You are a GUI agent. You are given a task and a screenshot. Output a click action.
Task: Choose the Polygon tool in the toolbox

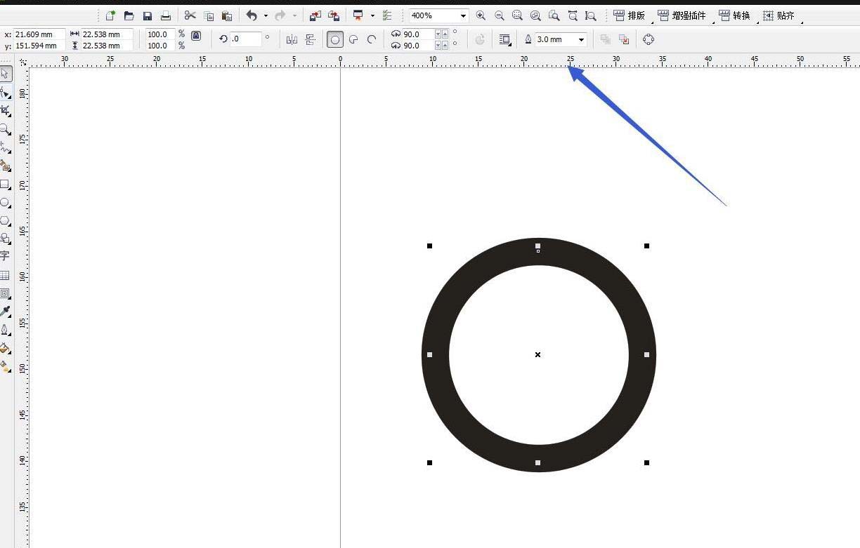point(5,221)
